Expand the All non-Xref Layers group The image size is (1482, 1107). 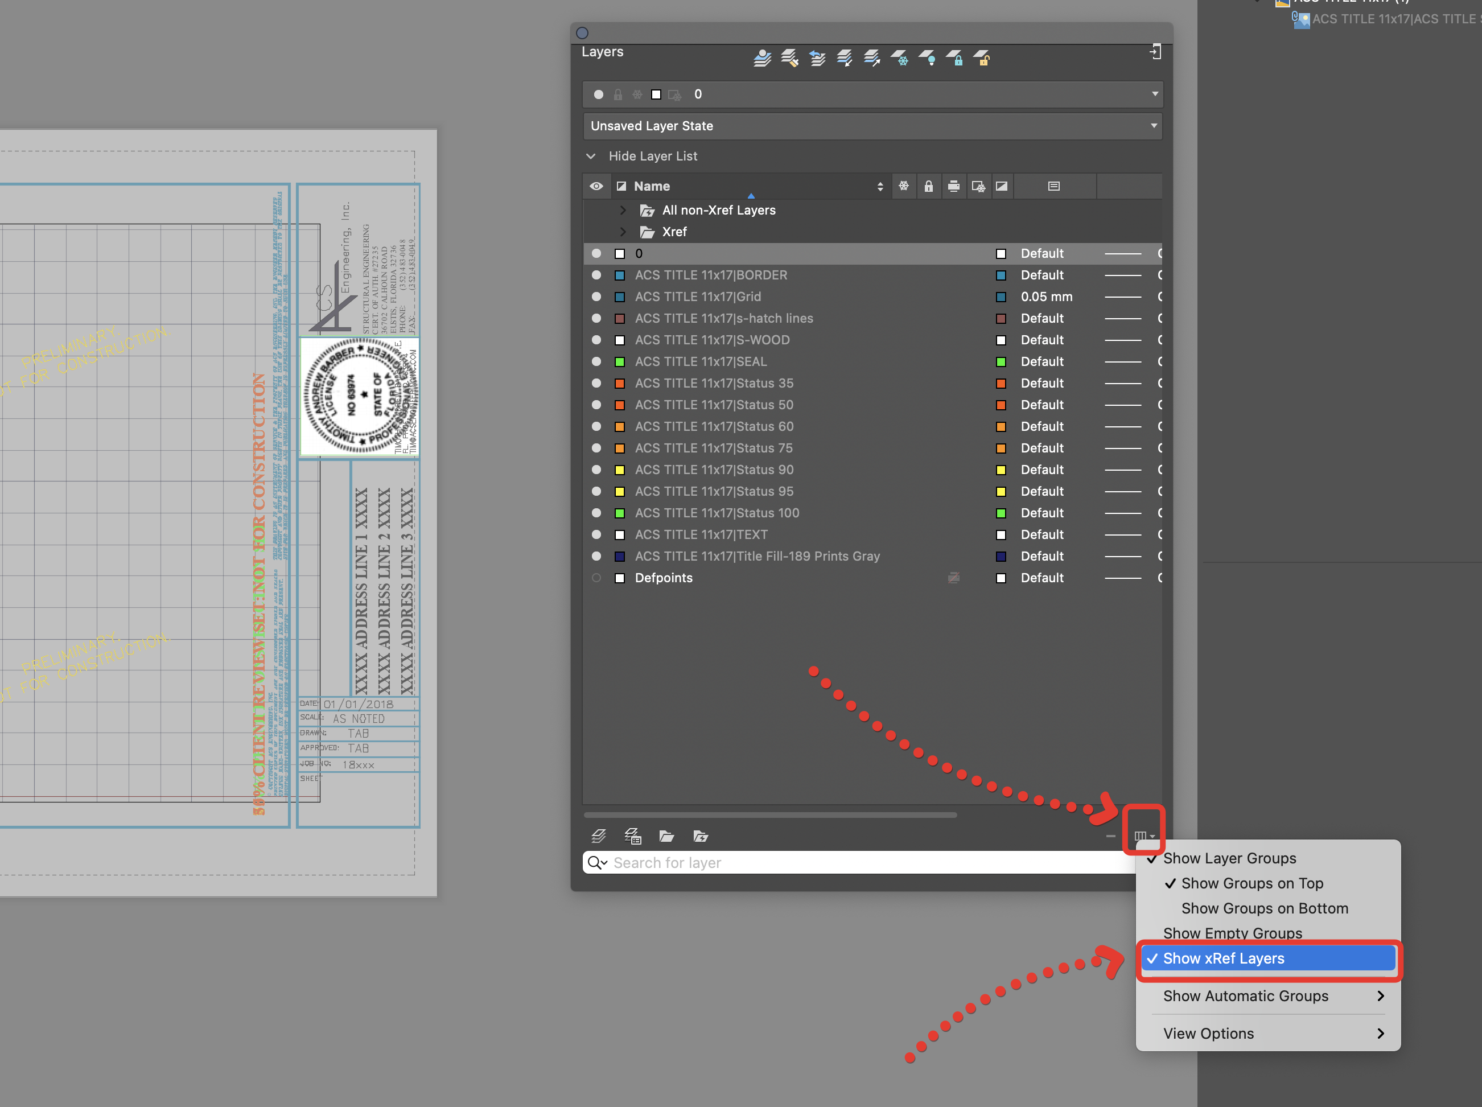tap(623, 211)
